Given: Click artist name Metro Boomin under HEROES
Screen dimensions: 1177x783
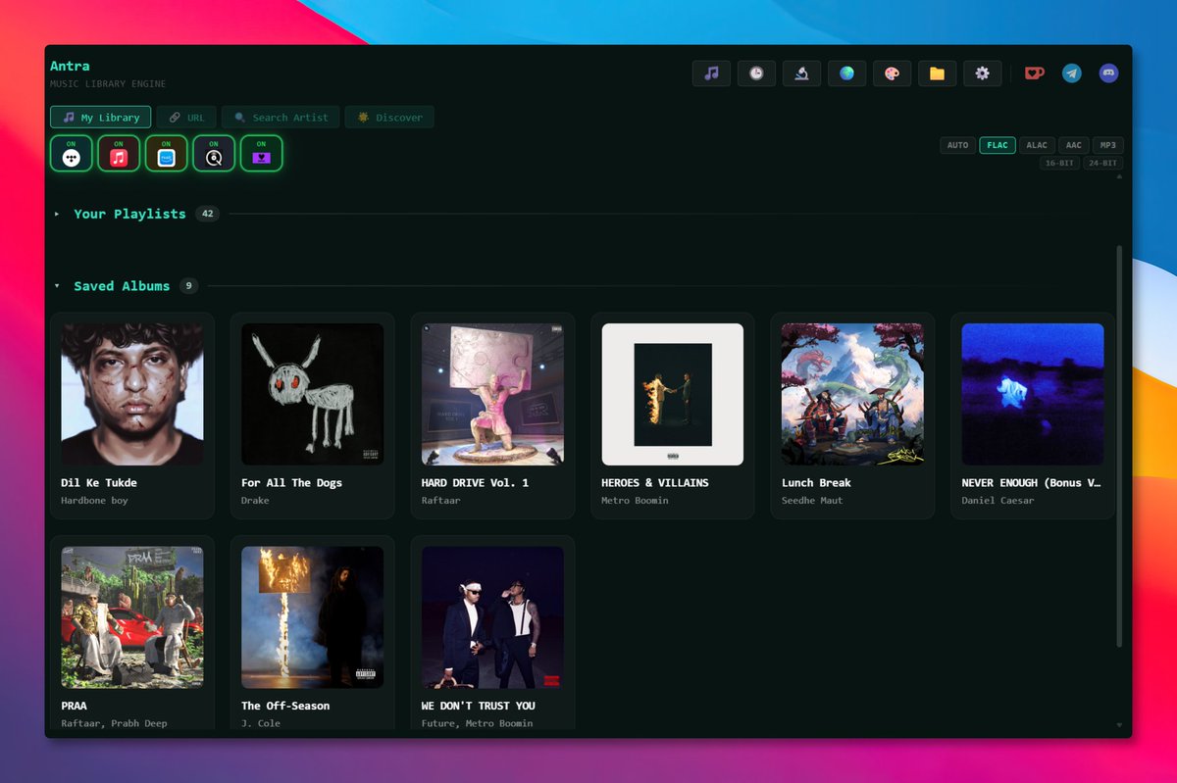Looking at the screenshot, I should (635, 501).
